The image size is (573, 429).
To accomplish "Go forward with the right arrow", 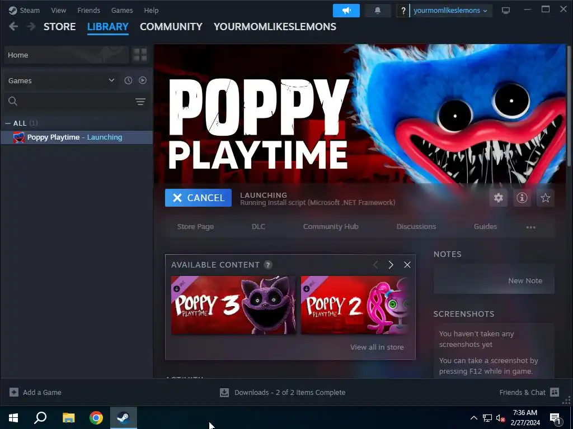I will coord(31,26).
